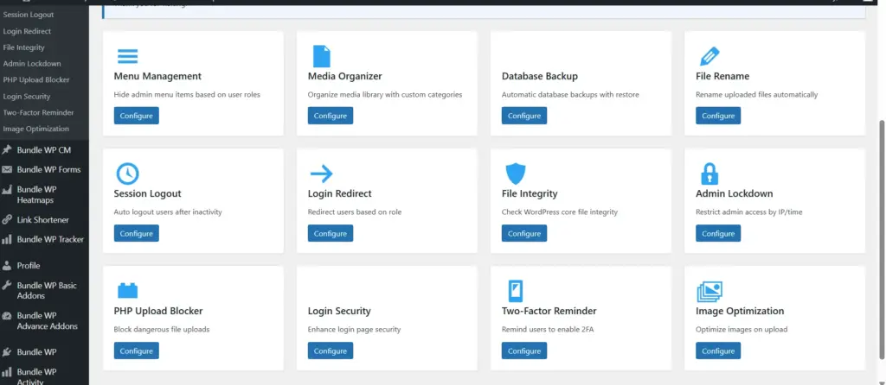This screenshot has width=886, height=385.
Task: Configure the File Integrity module
Action: click(523, 233)
